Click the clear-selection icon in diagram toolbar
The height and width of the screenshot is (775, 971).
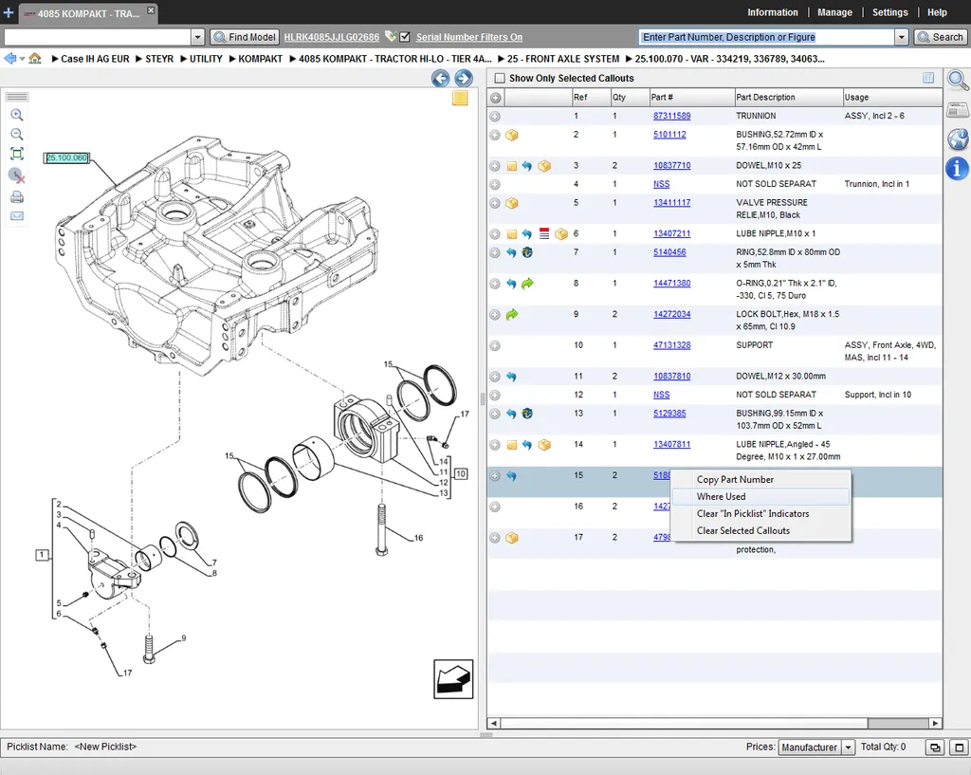click(x=17, y=175)
